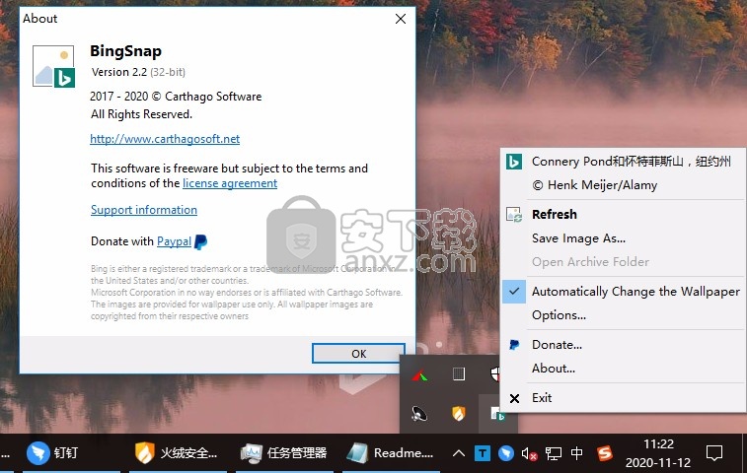Click the Connery Pond wallpaper title entry
This screenshot has width=747, height=473.
coord(632,162)
